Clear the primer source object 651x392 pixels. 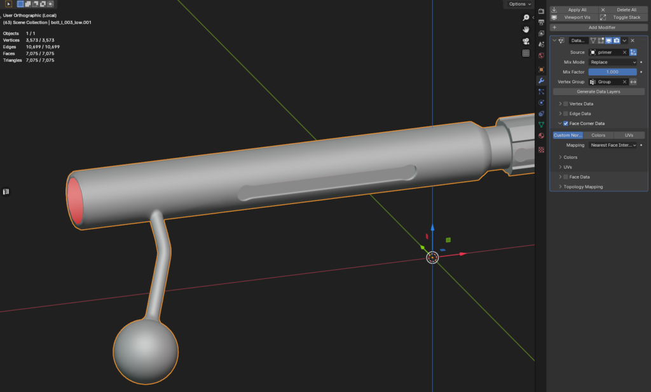624,52
